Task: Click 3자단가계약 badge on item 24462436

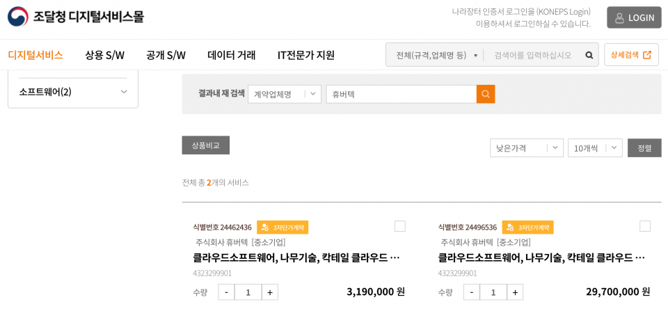Action: (x=283, y=227)
